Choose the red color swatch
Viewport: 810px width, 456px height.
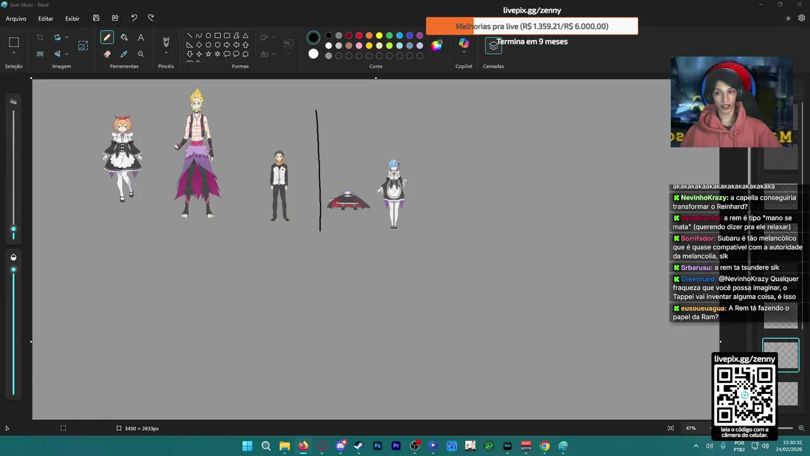359,35
